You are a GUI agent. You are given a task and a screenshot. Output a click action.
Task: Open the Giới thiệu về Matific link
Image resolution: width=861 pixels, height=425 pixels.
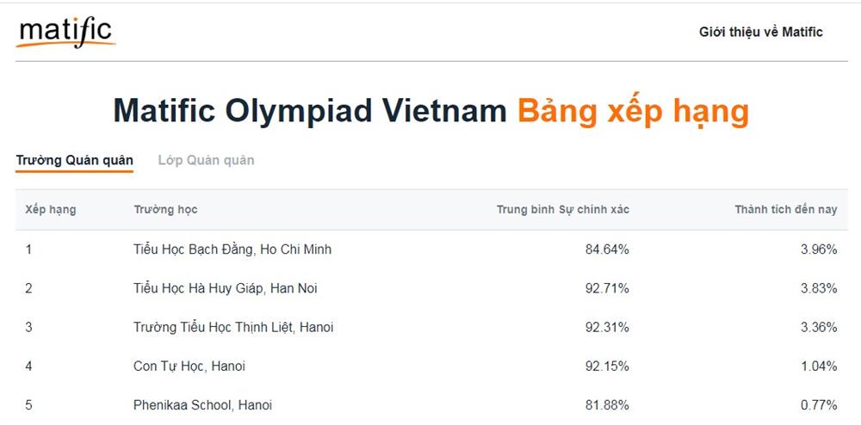760,32
